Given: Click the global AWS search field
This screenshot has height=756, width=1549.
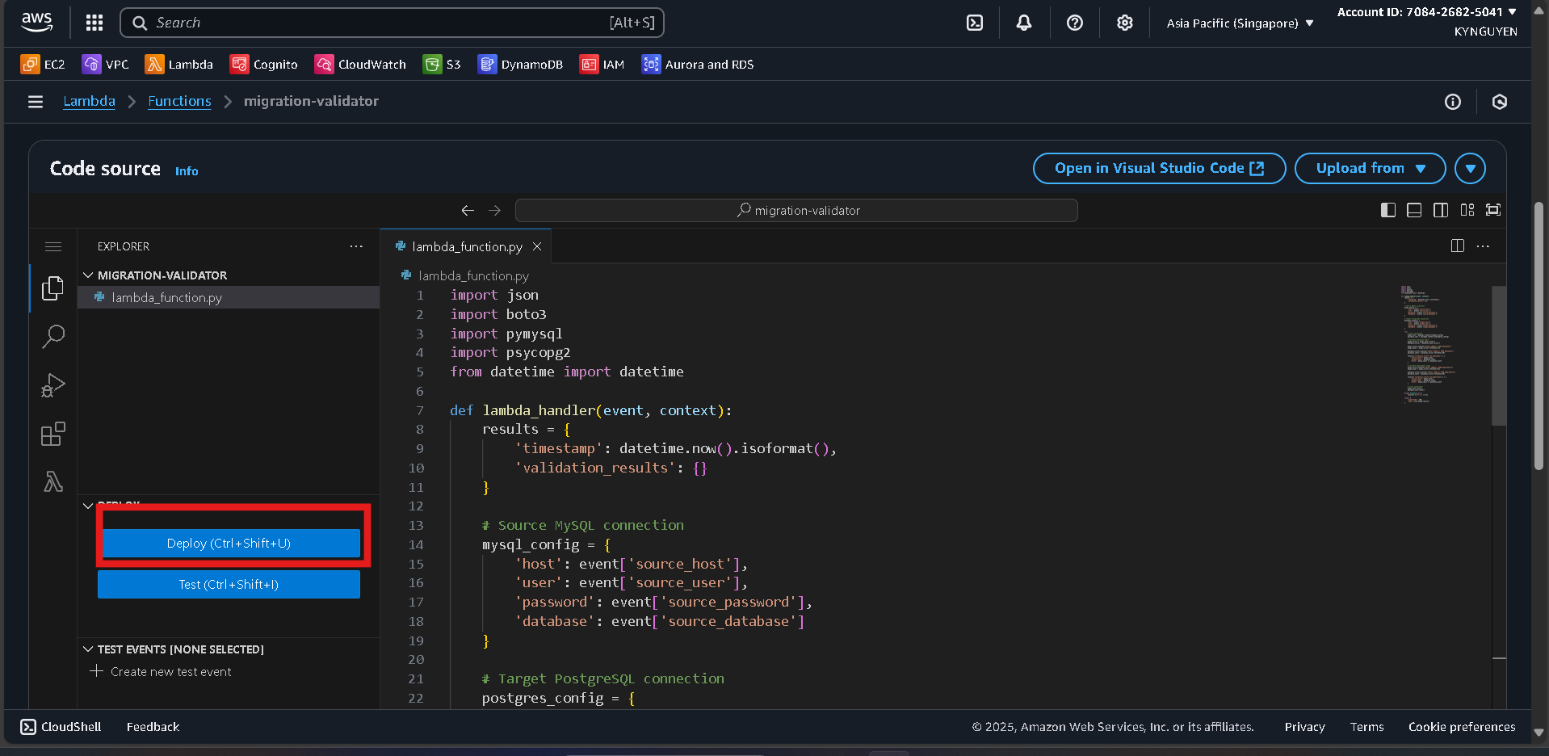Looking at the screenshot, I should point(392,23).
